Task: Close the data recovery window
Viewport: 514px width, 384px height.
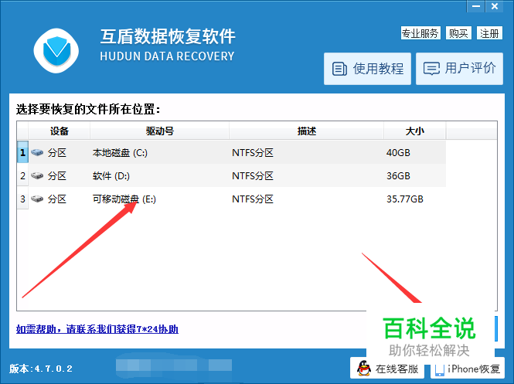Action: pyautogui.click(x=495, y=6)
